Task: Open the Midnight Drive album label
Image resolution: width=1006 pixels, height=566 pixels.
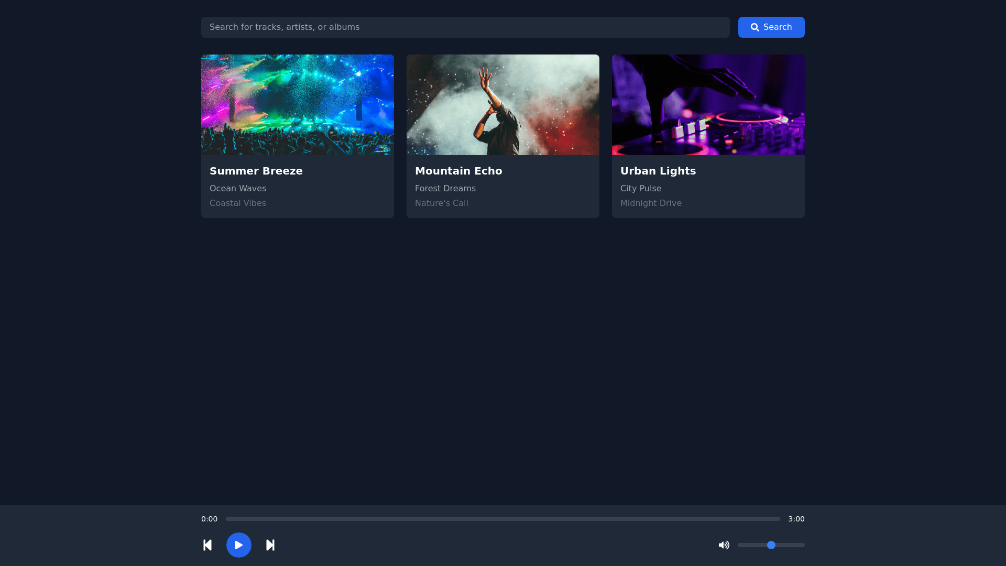Action: coord(651,203)
